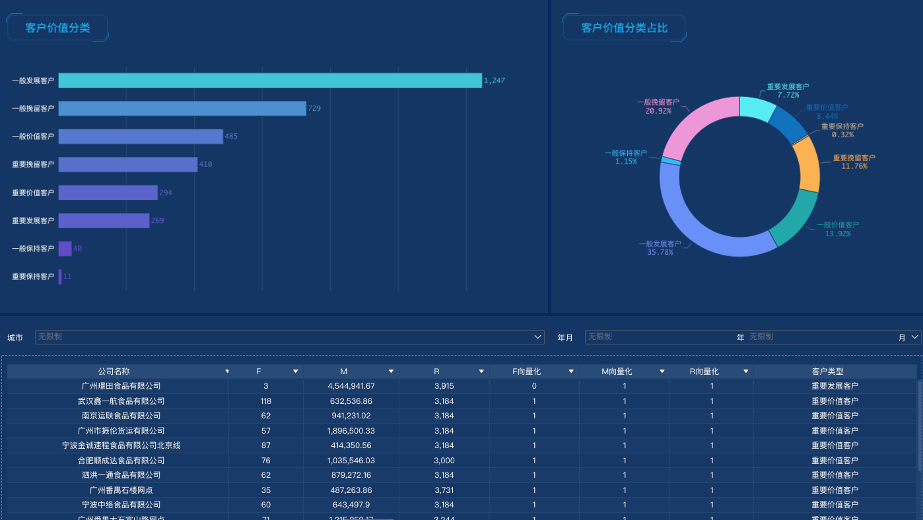Select the 武汉鑫一航食品有限公司 cell
Image resolution: width=923 pixels, height=520 pixels.
[x=121, y=401]
